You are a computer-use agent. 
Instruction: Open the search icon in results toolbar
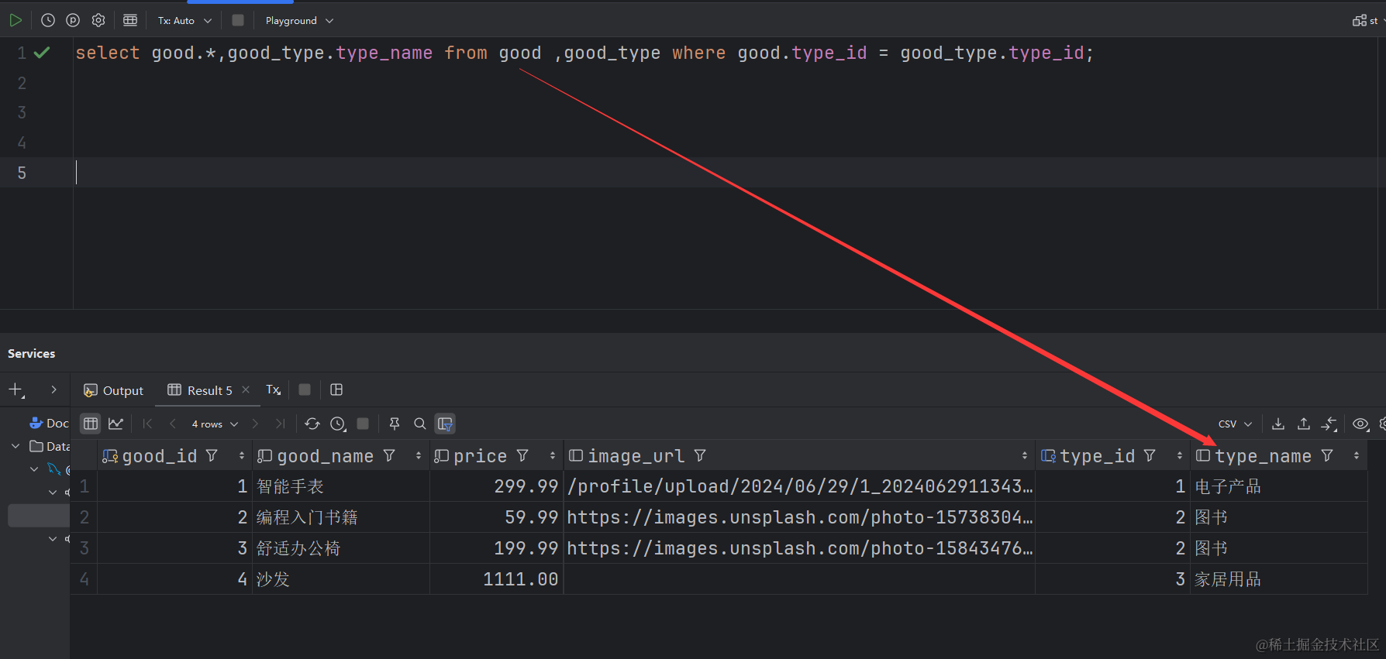coord(420,424)
